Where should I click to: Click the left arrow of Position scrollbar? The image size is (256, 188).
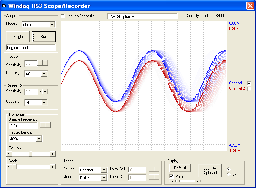tap(9, 154)
